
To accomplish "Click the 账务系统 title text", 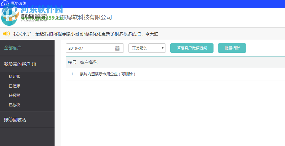I will 19,3.
